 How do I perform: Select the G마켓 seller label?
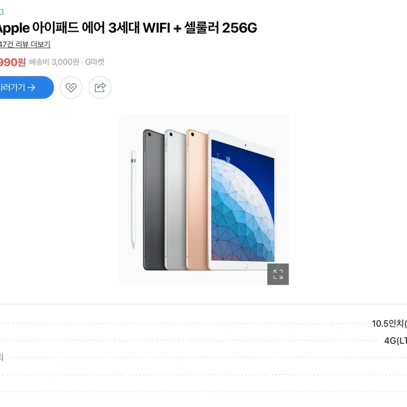[x=95, y=62]
